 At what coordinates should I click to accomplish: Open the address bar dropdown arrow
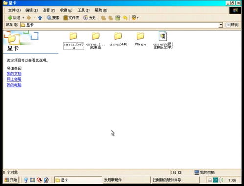coord(221,25)
